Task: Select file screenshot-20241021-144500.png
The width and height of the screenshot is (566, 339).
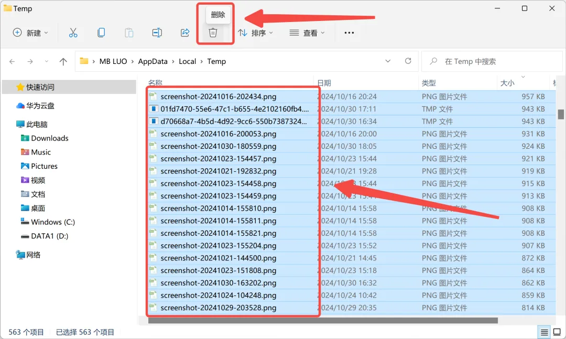Action: pos(218,258)
